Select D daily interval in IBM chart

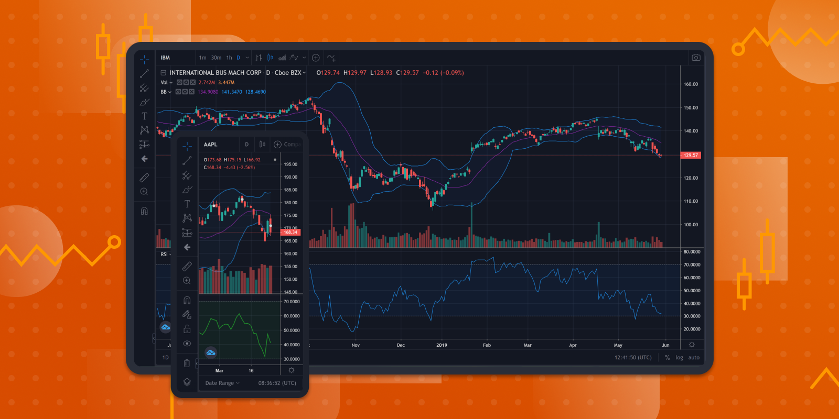coord(238,58)
